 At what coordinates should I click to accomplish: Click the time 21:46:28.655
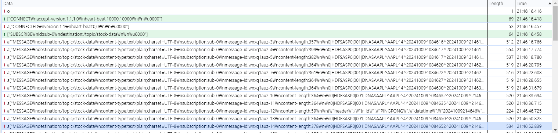pos(529,80)
